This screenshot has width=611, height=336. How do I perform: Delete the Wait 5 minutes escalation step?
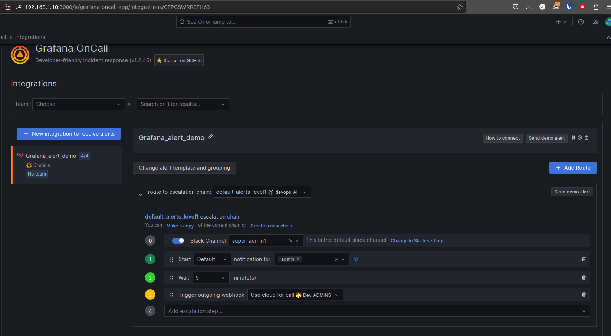584,277
